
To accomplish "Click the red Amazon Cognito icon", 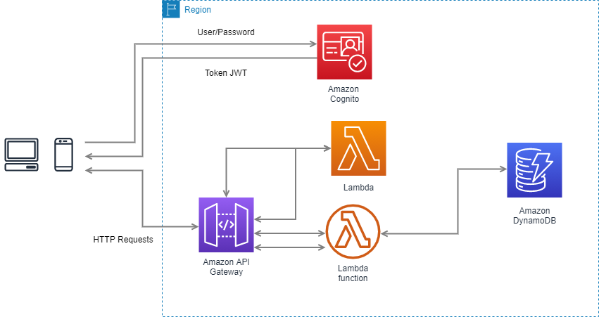I will pos(344,52).
